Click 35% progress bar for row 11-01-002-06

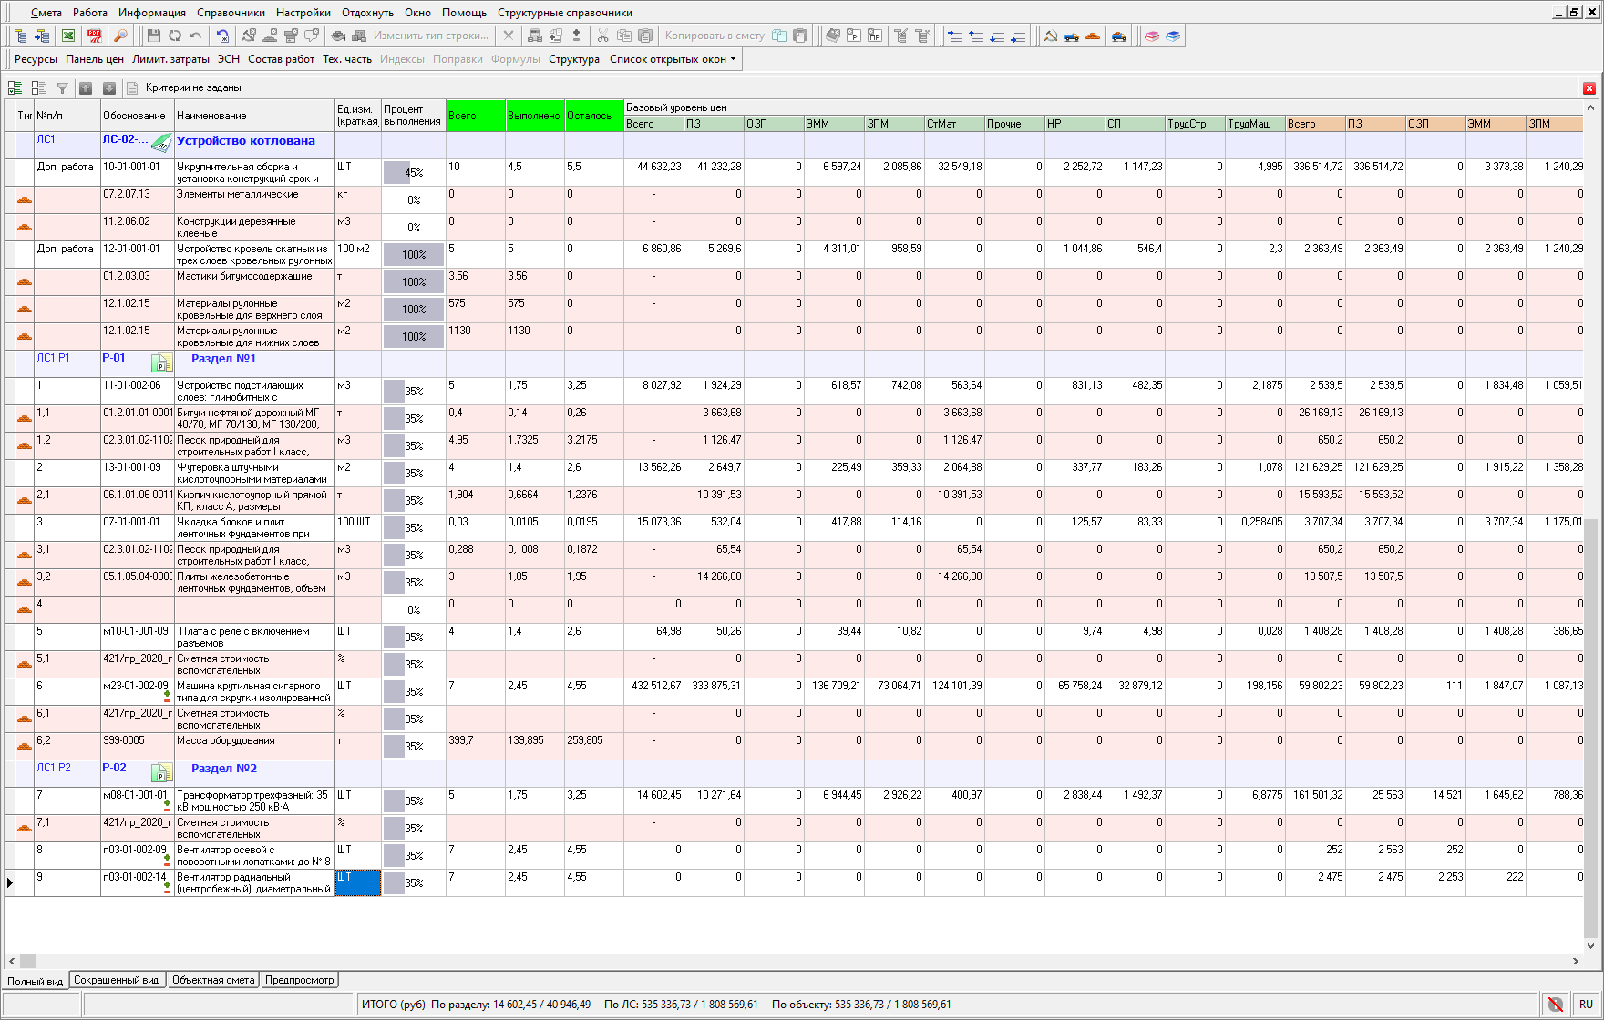pyautogui.click(x=413, y=391)
